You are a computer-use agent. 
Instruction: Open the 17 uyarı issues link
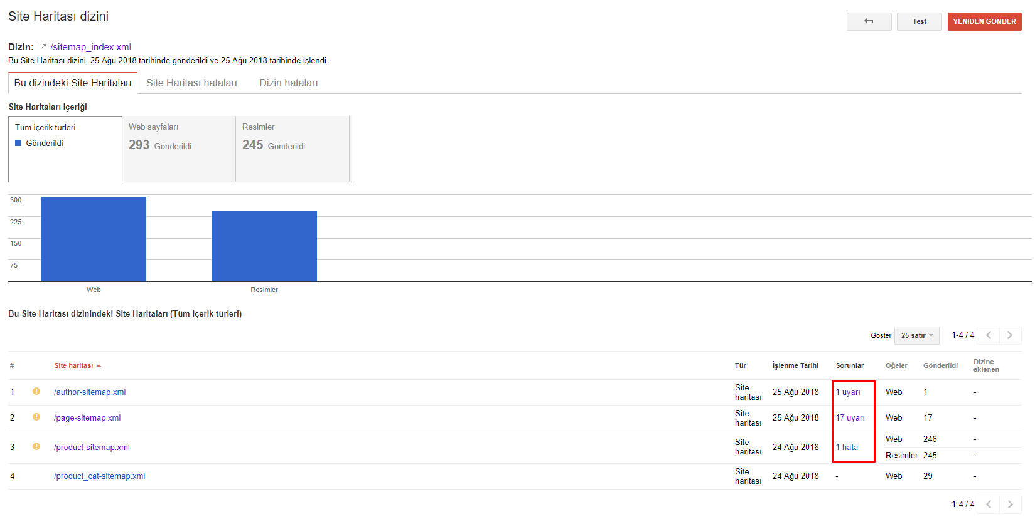pos(850,417)
